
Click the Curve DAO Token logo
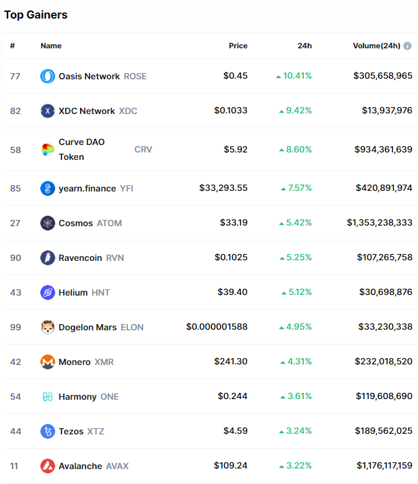[x=48, y=149]
